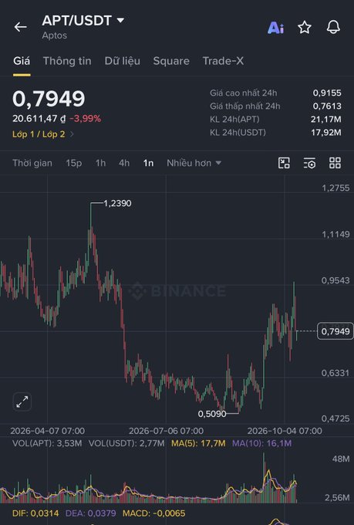
Task: Tap the 24h low value 0,7613
Action: point(327,106)
